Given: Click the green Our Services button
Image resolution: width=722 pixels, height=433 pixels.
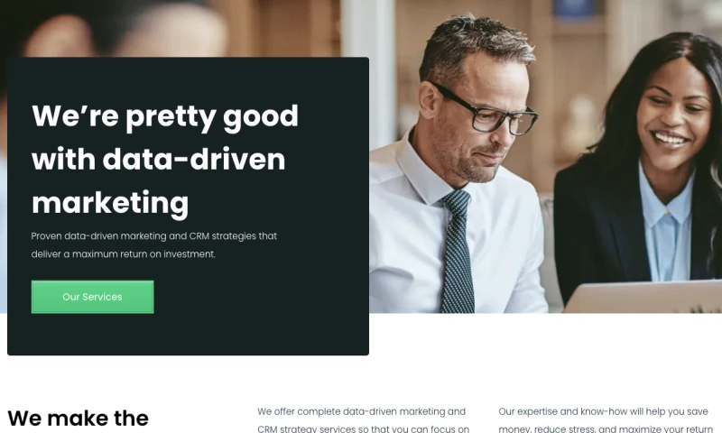Looking at the screenshot, I should point(93,297).
